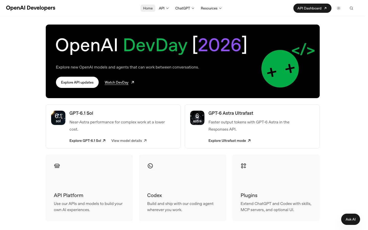Click the GPT-6.1 Sol title

81,113
